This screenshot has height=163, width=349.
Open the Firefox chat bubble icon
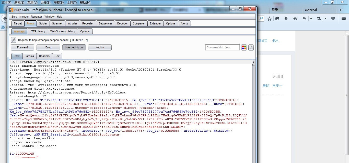click(x=333, y=19)
